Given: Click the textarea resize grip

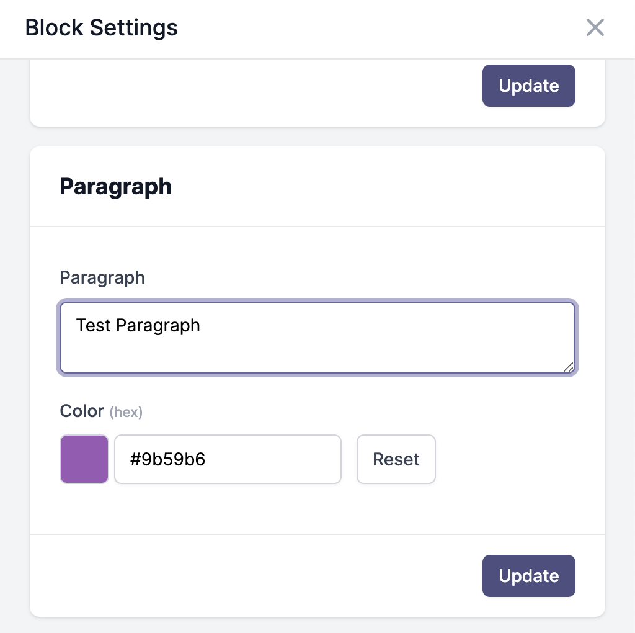Looking at the screenshot, I should pyautogui.click(x=568, y=368).
